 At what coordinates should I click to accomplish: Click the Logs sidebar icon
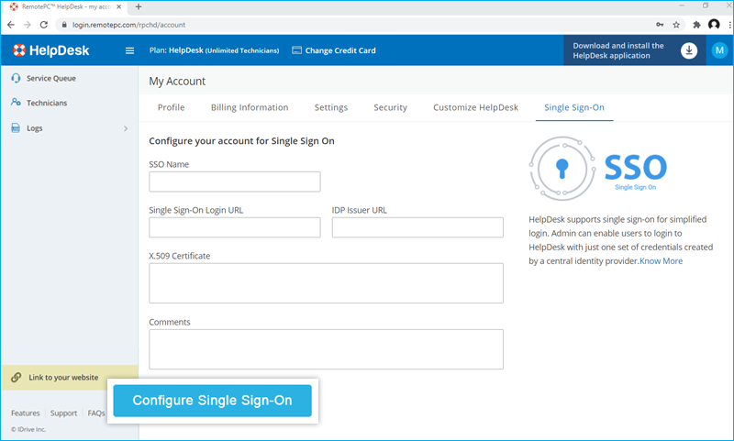16,128
